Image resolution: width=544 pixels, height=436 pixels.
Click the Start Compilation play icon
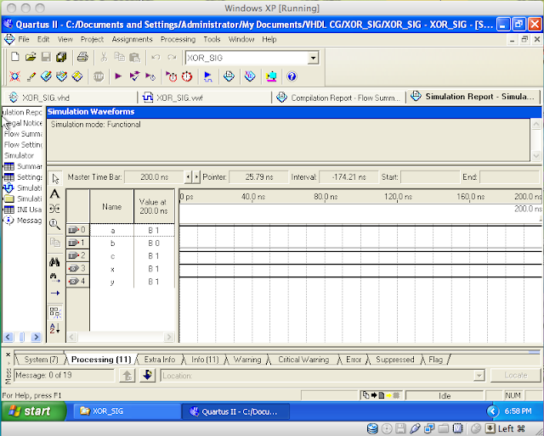click(x=117, y=76)
